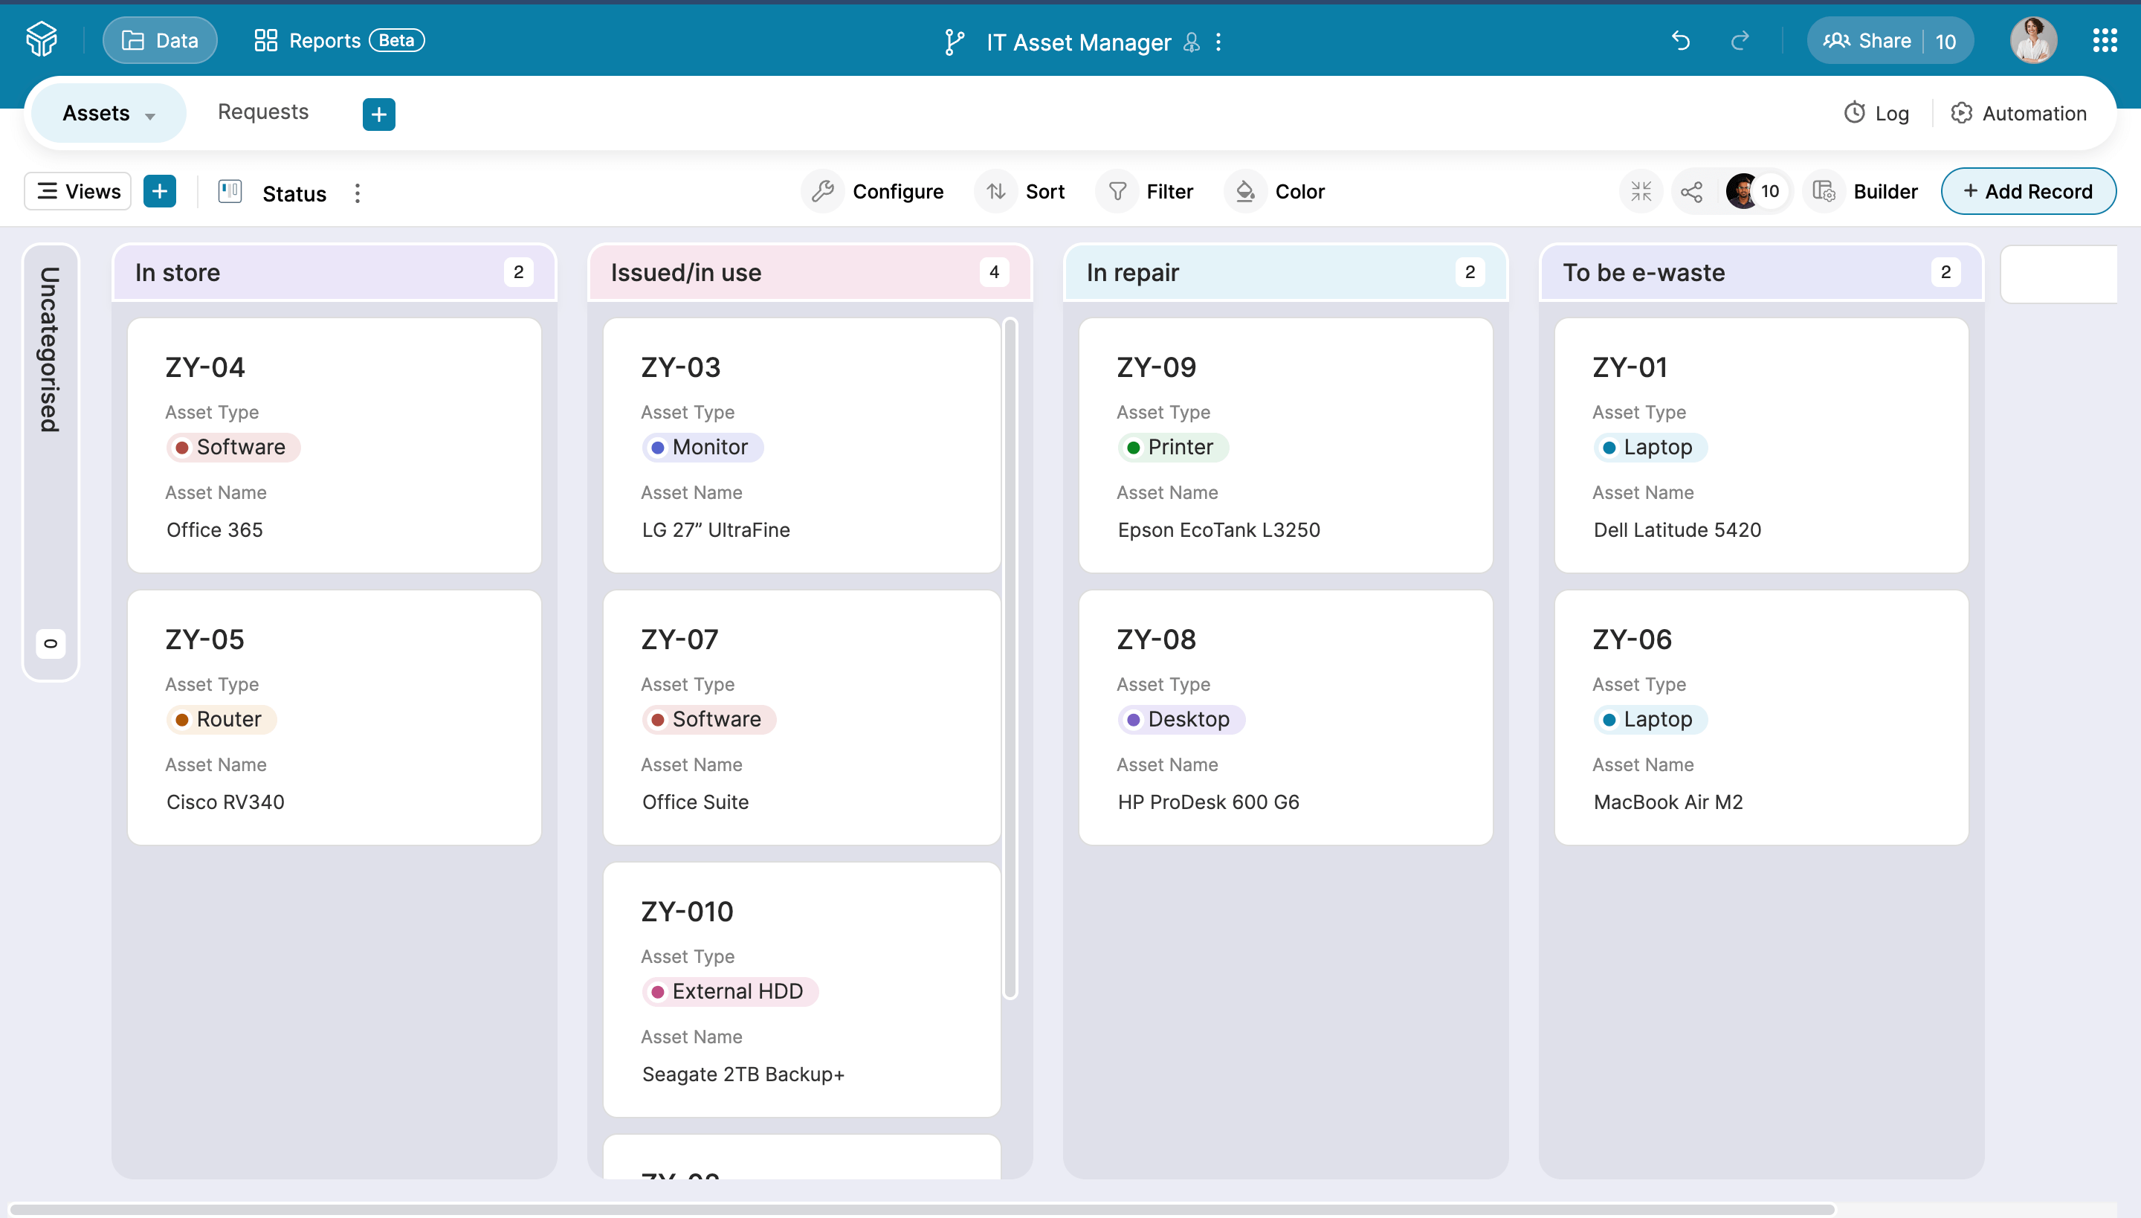Select the Software tag on ZY-04
Viewport: 2141px width, 1218px height.
233,447
